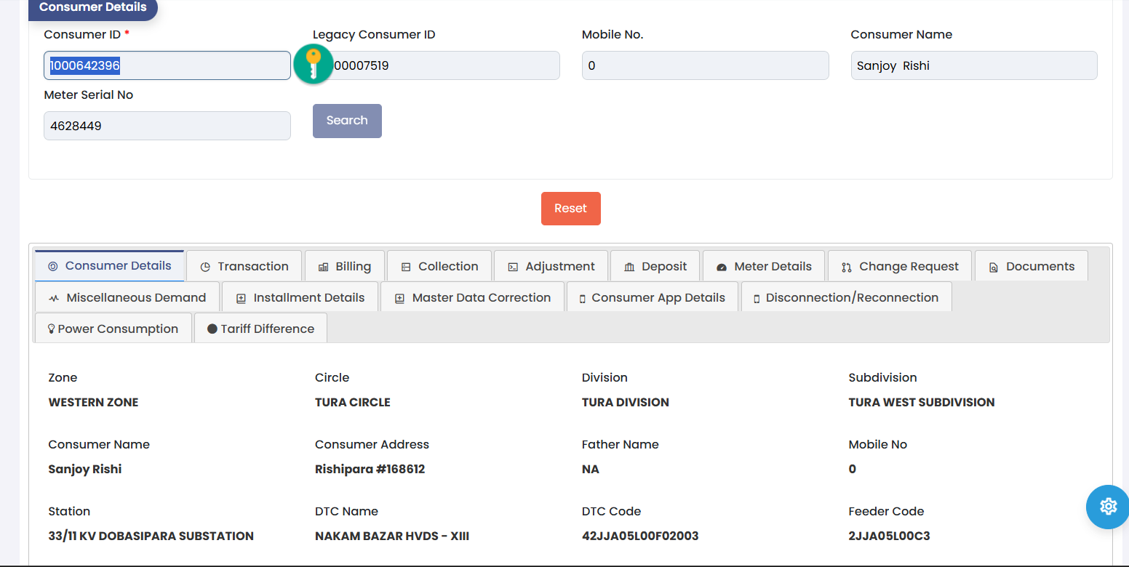Click the phone icon on Consumer App Details tab
This screenshot has height=567, width=1129.
(x=583, y=298)
